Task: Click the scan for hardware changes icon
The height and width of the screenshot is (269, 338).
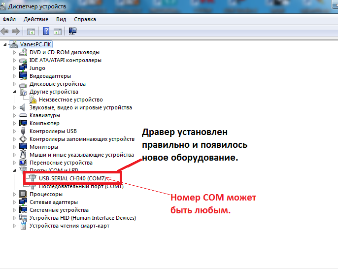Action: pos(72,31)
